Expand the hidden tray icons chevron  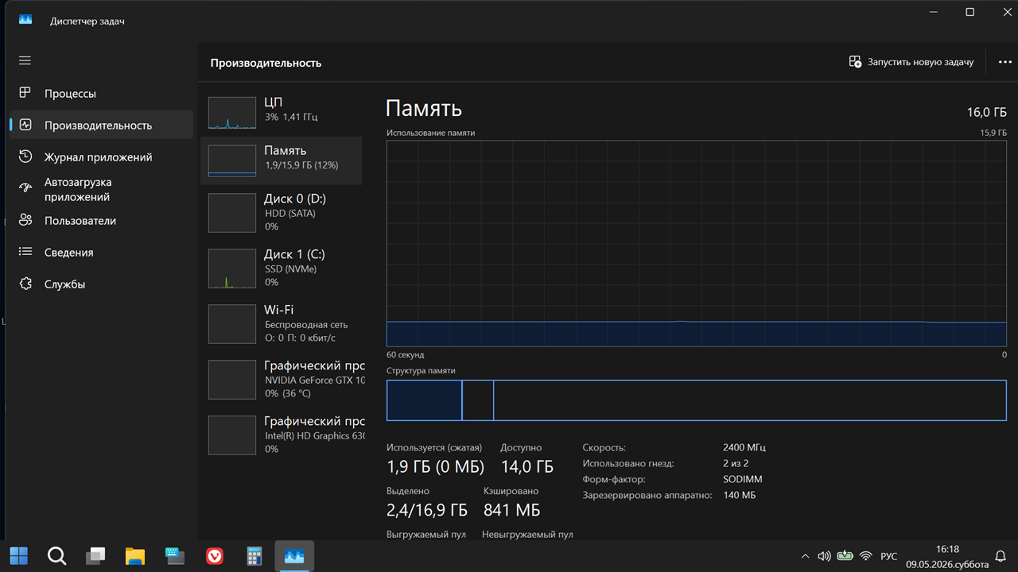[x=805, y=556]
